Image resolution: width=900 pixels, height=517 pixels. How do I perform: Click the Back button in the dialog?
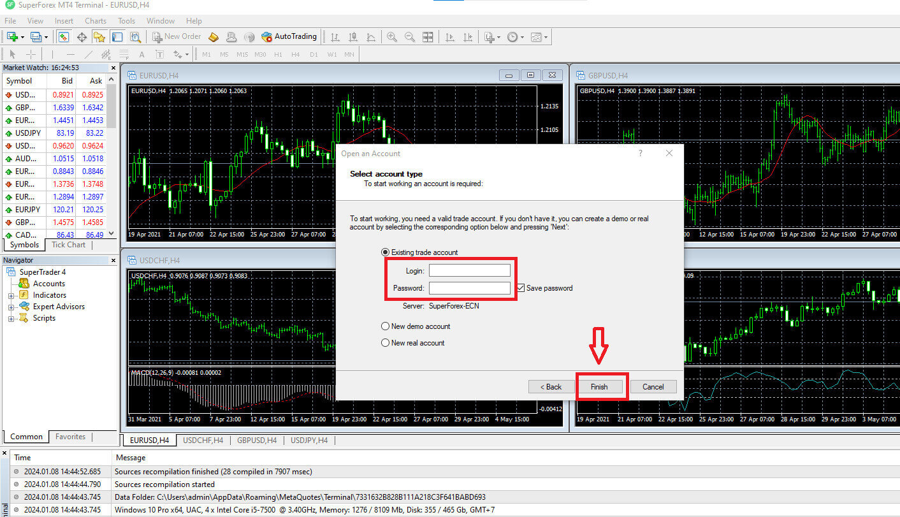pos(551,386)
